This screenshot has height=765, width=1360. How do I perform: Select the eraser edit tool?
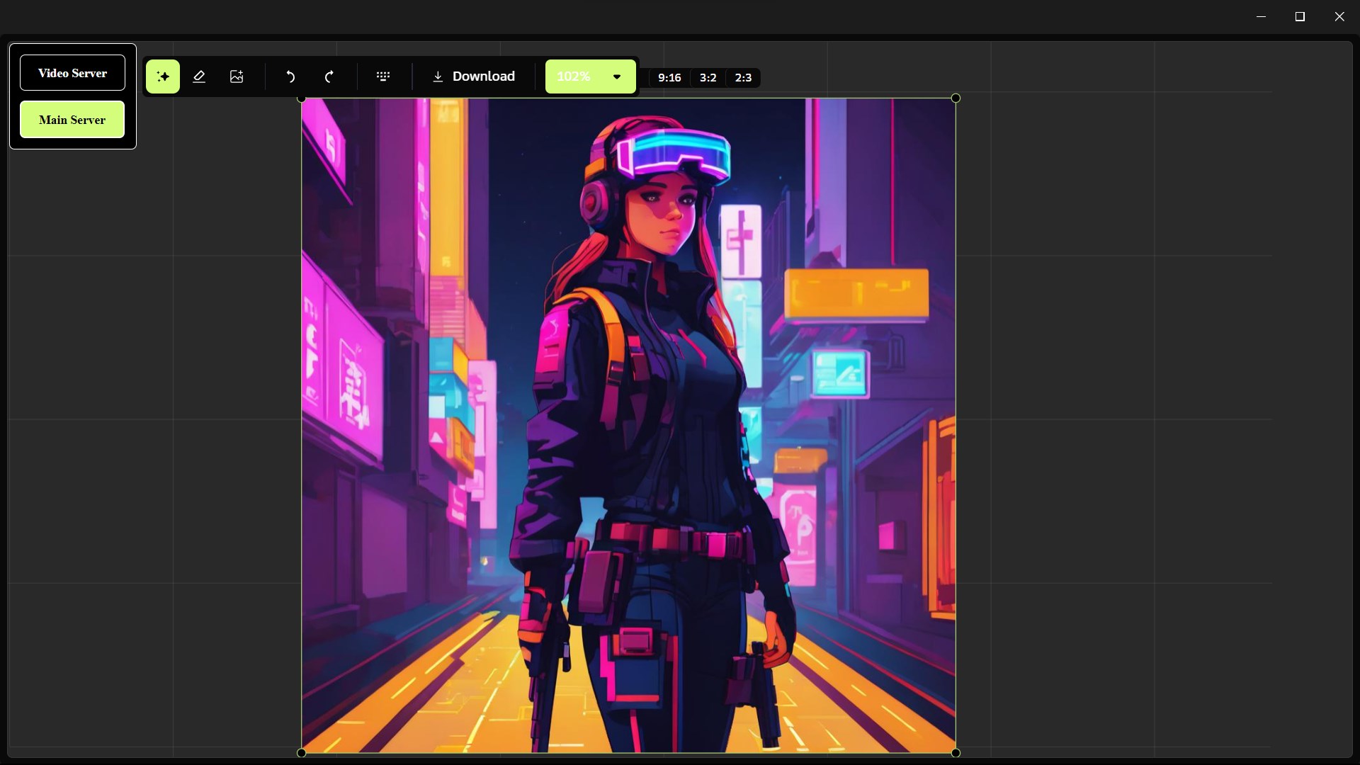(199, 76)
